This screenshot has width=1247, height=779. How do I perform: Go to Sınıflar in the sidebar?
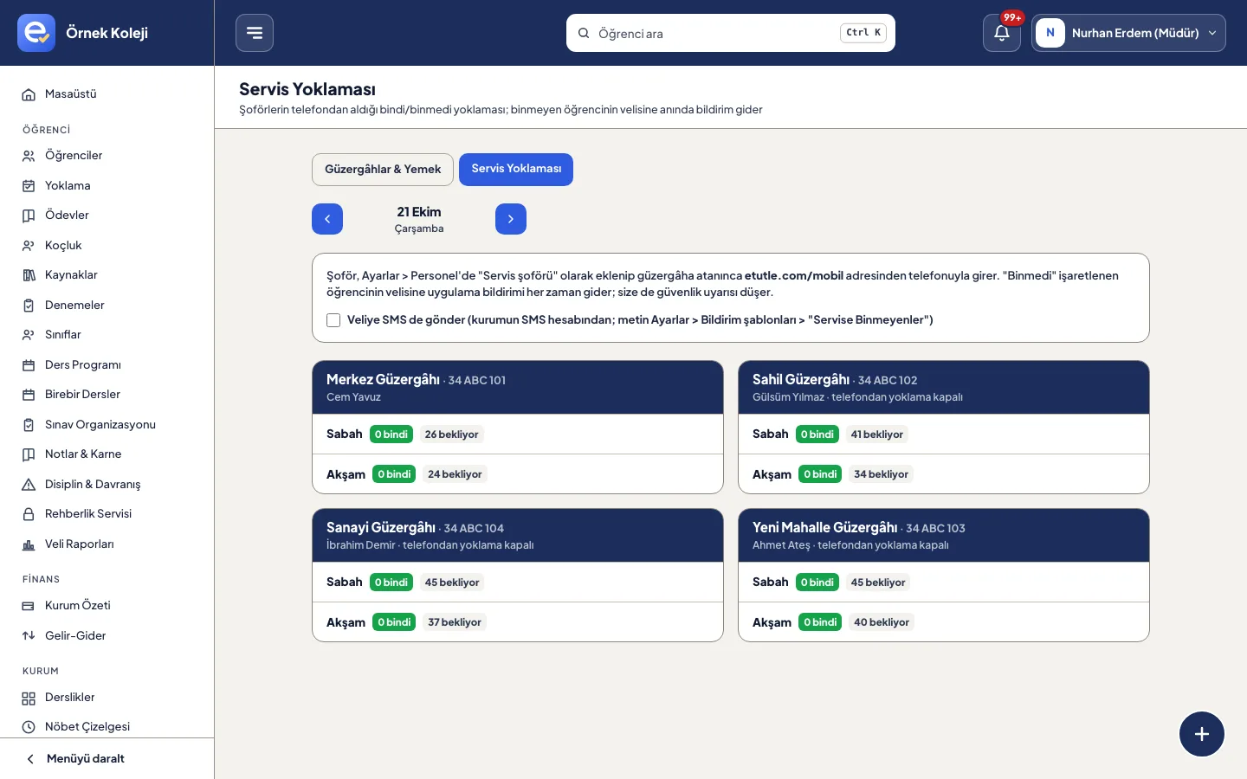pyautogui.click(x=107, y=335)
